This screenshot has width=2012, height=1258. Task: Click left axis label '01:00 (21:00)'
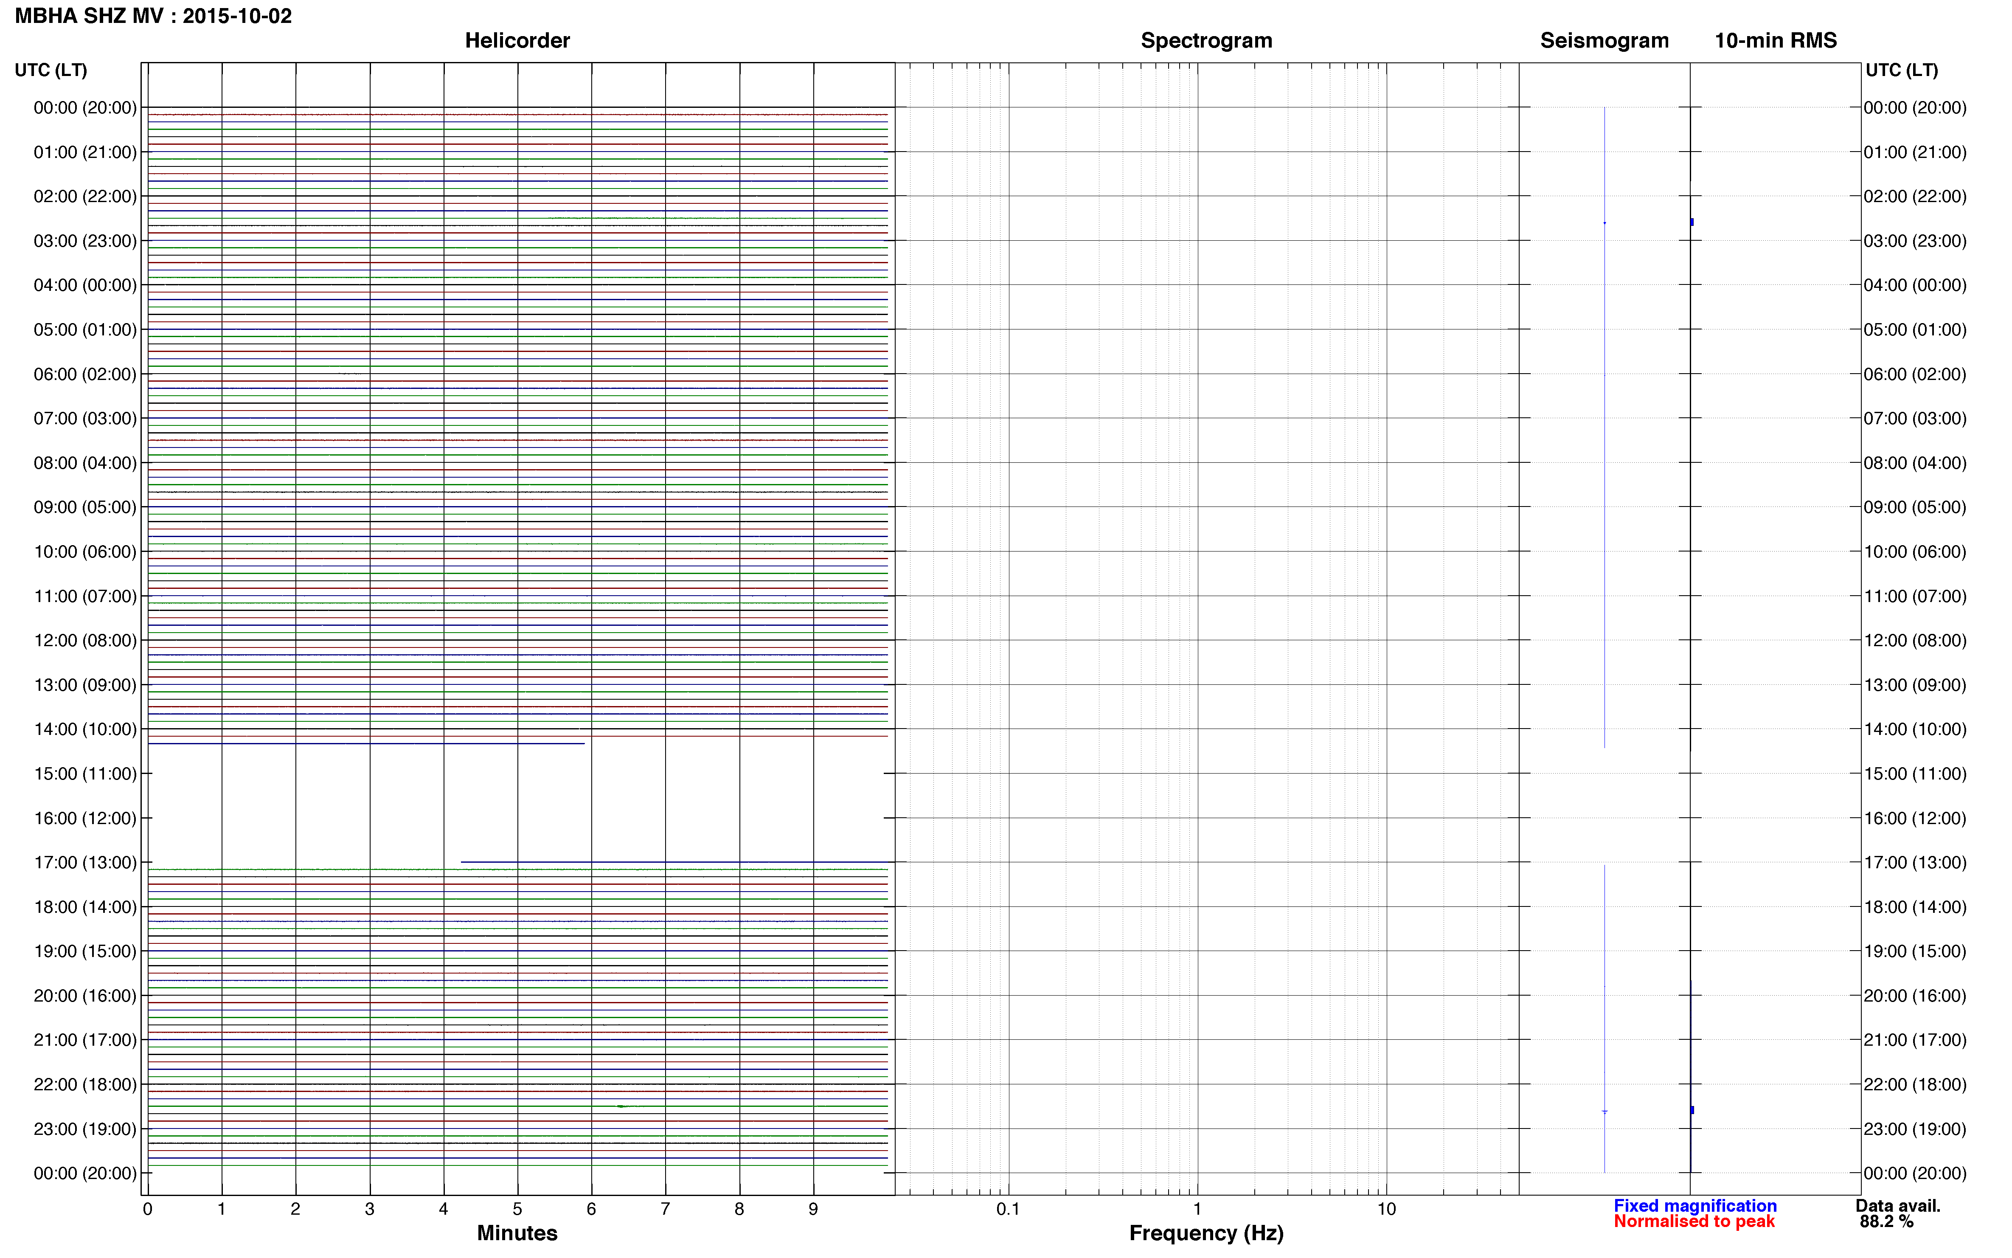coord(85,152)
